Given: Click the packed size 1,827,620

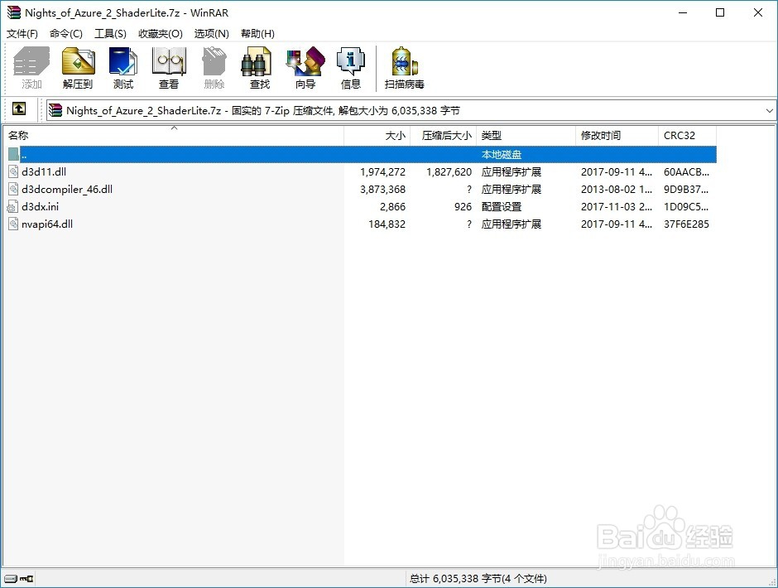Looking at the screenshot, I should [x=449, y=171].
